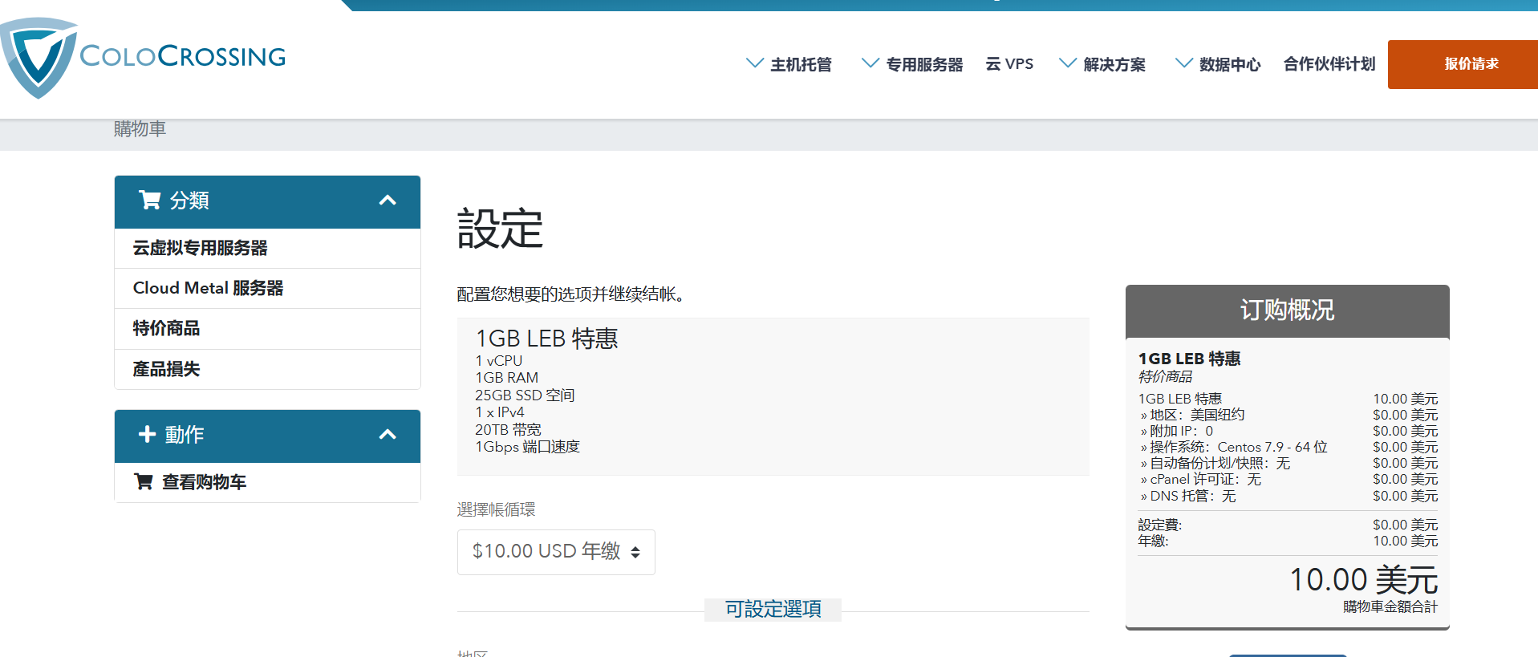Open the billing cycle dropdown $10.00 USD 年缴

(x=555, y=552)
